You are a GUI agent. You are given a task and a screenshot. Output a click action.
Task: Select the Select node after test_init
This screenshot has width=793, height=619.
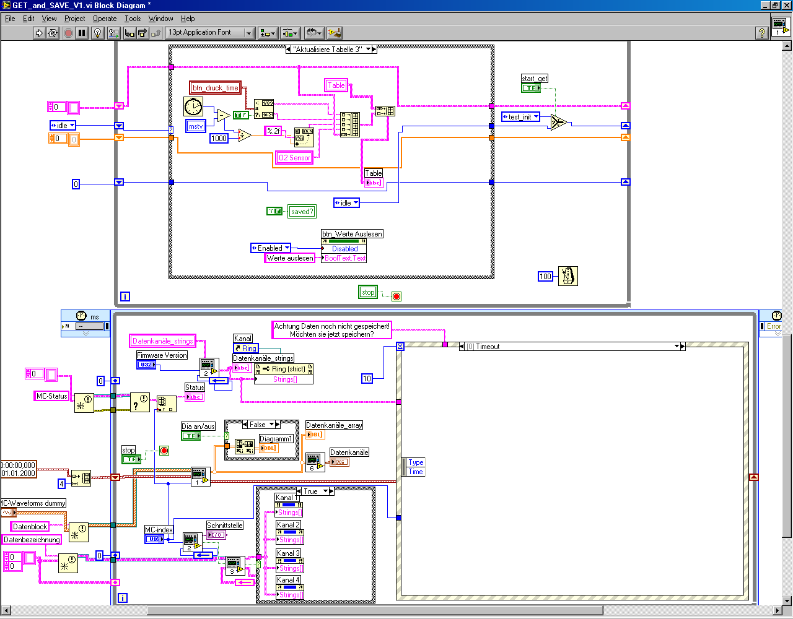tap(558, 123)
